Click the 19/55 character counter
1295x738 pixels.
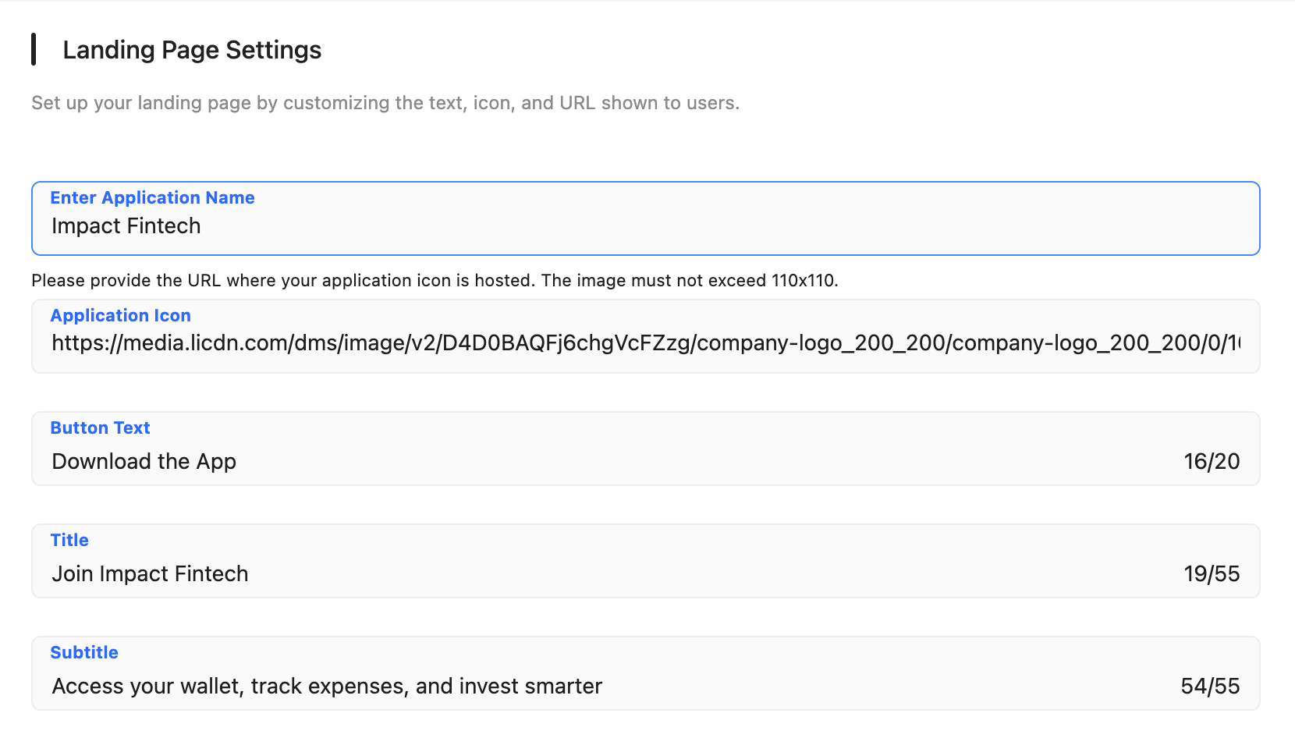[x=1211, y=574]
